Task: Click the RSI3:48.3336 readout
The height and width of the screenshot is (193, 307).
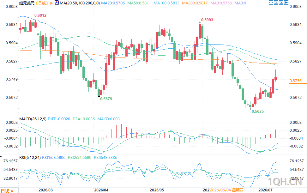Action: pyautogui.click(x=105, y=158)
